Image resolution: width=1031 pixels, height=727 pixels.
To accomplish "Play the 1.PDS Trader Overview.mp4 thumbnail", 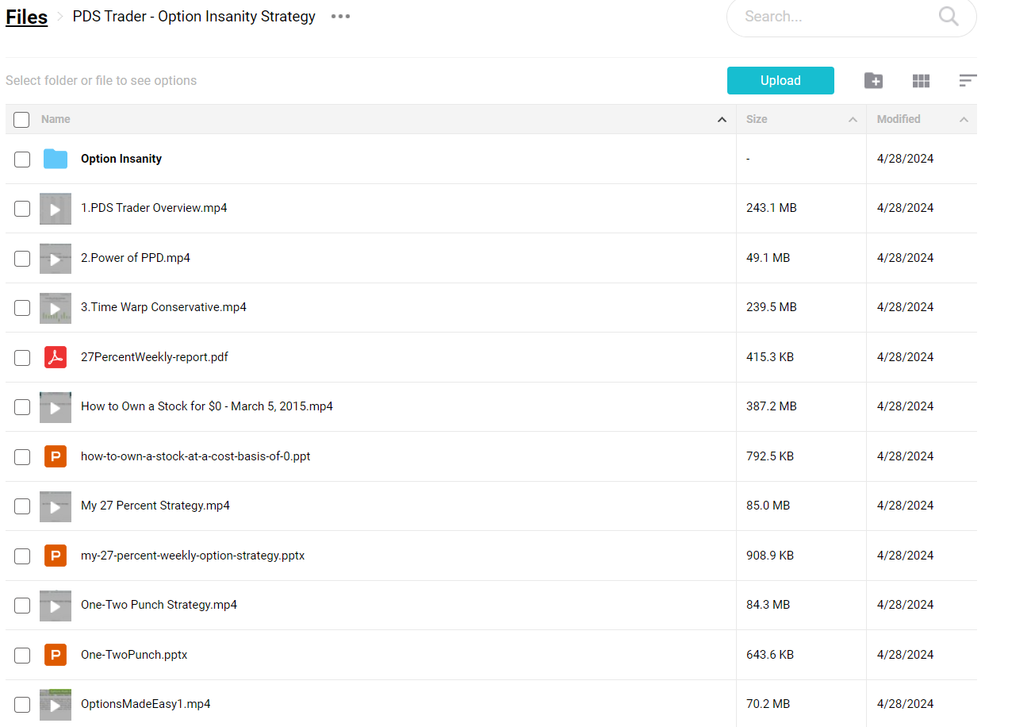I will click(56, 209).
